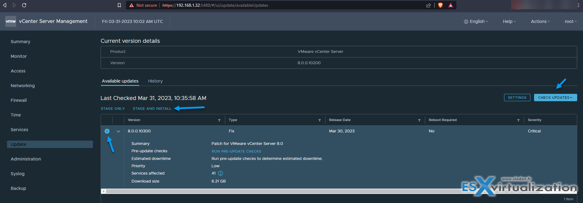Screen dimensions: 583x203
Task: Filter the Reboot Required column
Action: [518, 120]
